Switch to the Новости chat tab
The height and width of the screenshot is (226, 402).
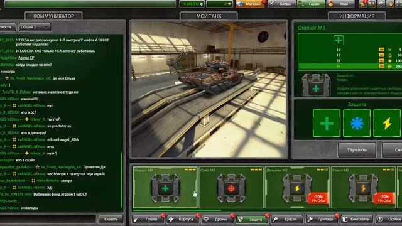pos(8,27)
